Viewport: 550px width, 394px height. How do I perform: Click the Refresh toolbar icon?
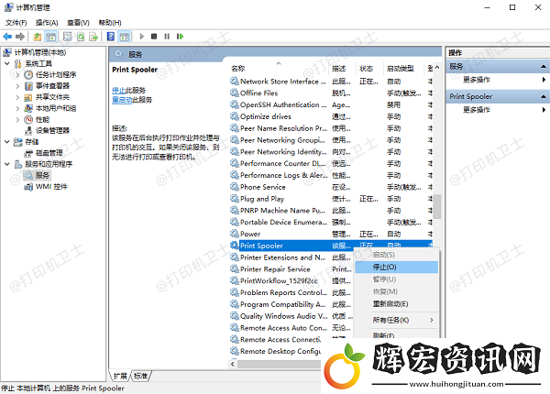pyautogui.click(x=81, y=37)
